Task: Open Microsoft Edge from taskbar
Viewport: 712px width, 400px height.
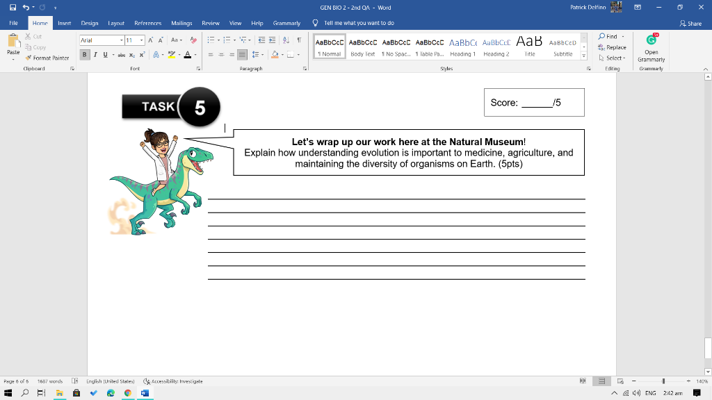Action: click(111, 393)
